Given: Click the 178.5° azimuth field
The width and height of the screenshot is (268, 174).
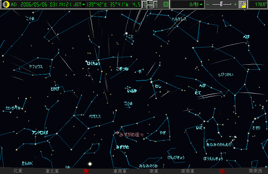Looking at the screenshot, I should (258, 5).
